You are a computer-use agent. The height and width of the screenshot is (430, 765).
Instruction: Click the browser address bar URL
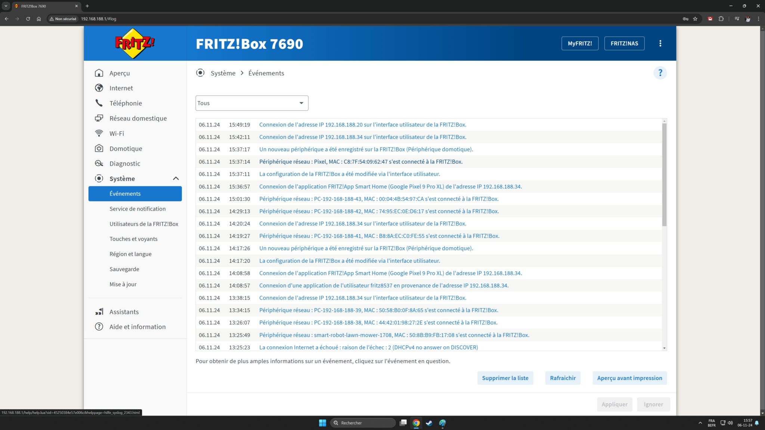pos(99,19)
